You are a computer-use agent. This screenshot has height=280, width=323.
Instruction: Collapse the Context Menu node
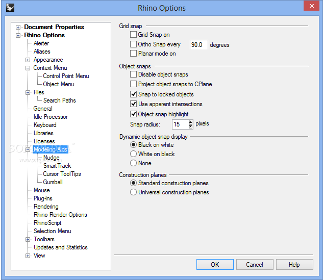pyautogui.click(x=28, y=68)
